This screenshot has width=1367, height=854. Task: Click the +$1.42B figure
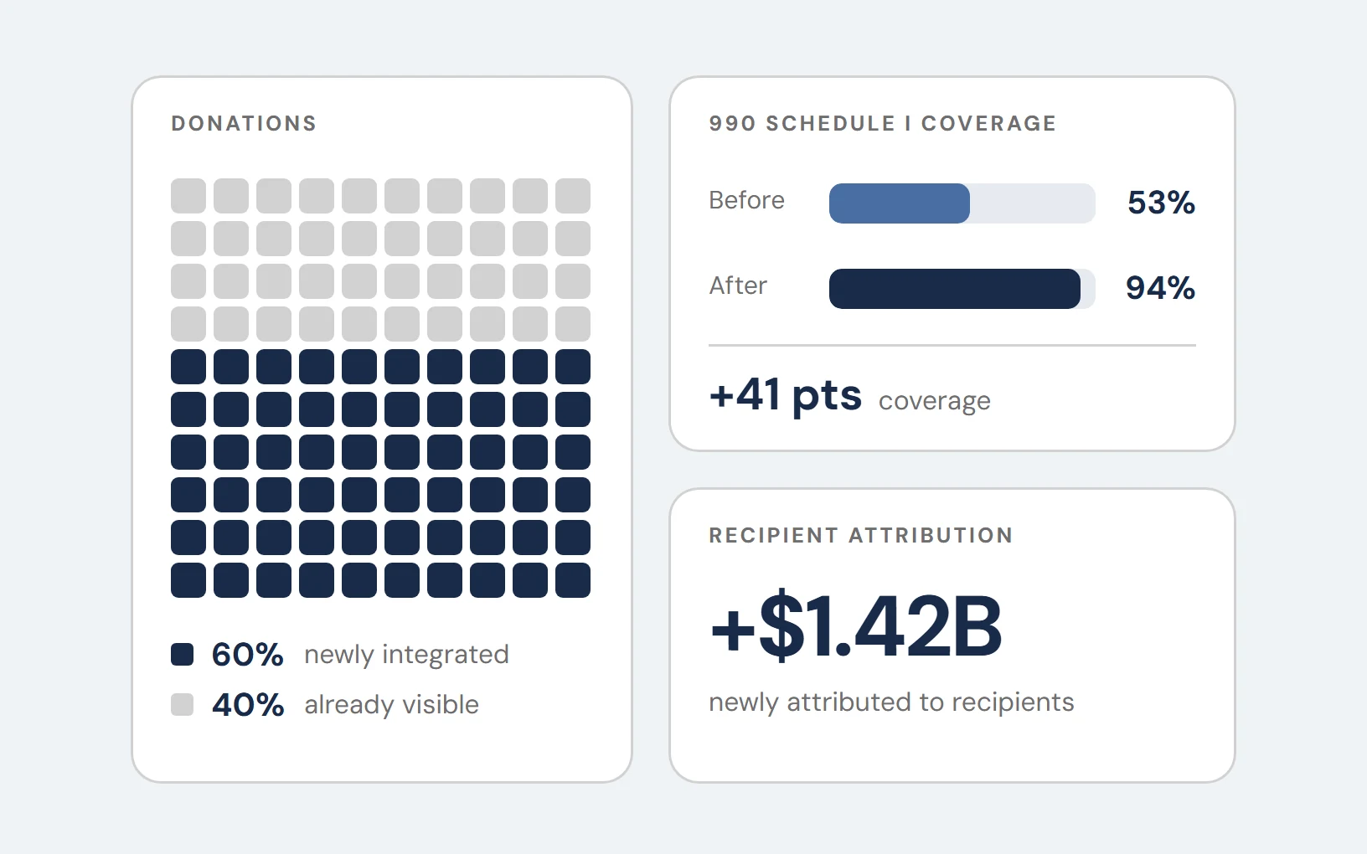click(855, 625)
